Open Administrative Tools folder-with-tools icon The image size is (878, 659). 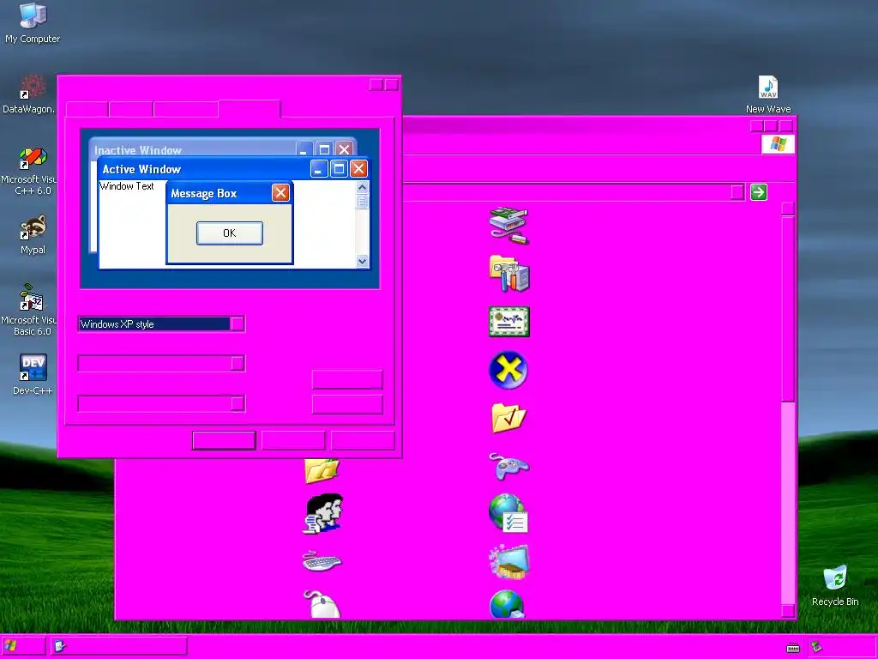(508, 274)
